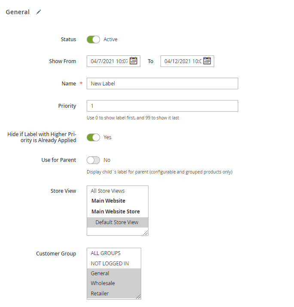Select Main Website in Store View list
The height and width of the screenshot is (307, 294).
pyautogui.click(x=118, y=201)
